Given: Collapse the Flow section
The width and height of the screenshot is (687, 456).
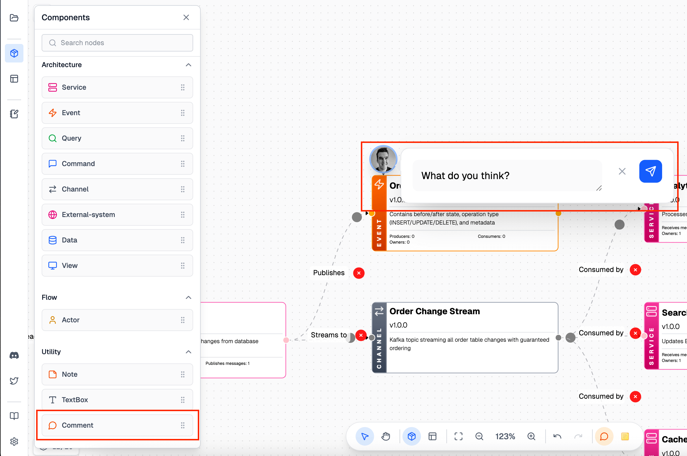Looking at the screenshot, I should (189, 297).
